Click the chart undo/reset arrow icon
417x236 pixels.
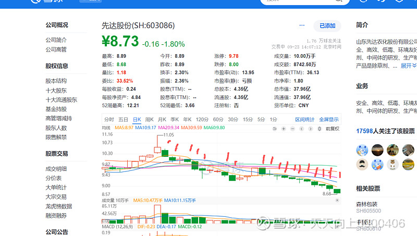click(x=275, y=129)
